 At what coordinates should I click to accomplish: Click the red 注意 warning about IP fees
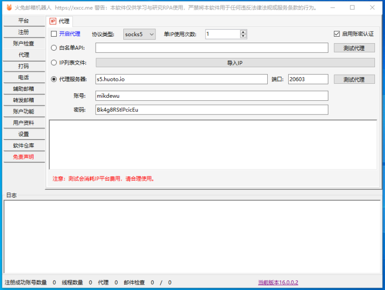104,179
